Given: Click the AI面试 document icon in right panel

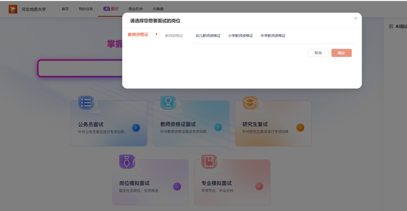Looking at the screenshot, I should click(391, 27).
